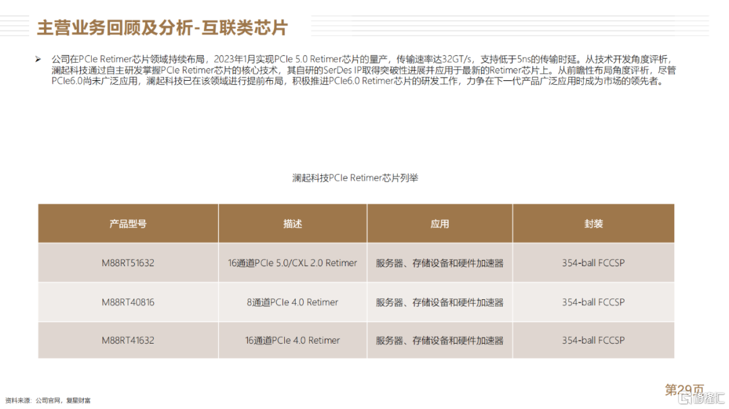Click table caption 澜起科技PCIe Retimer芯片列举
The width and height of the screenshot is (729, 409).
(x=355, y=178)
